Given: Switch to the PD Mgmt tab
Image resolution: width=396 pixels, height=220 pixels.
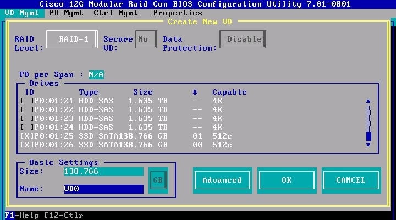Looking at the screenshot, I should coord(66,13).
